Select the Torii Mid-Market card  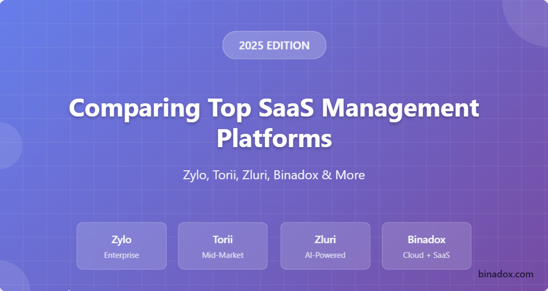(223, 246)
